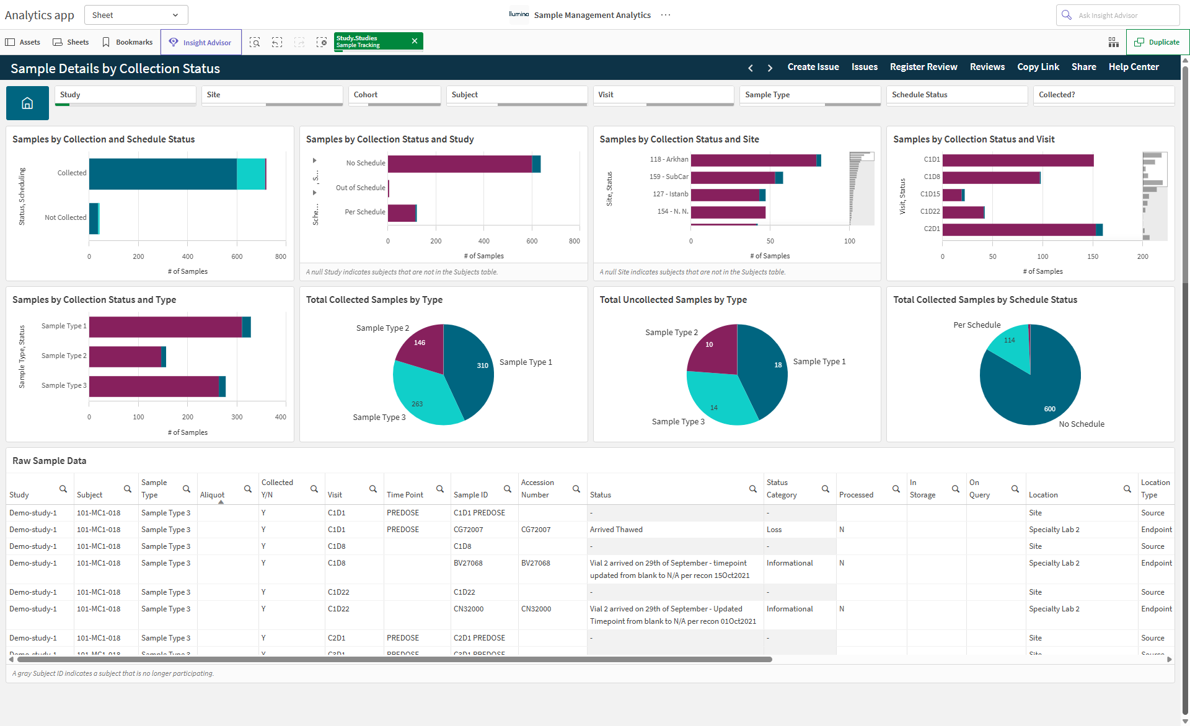1190x726 pixels.
Task: Search the Aliquot column
Action: tap(248, 489)
